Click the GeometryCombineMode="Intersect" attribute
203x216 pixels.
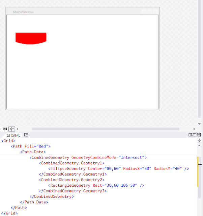108,157
